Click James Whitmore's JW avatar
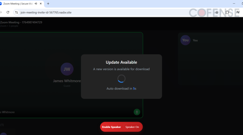243x135 pixels. [67, 69]
